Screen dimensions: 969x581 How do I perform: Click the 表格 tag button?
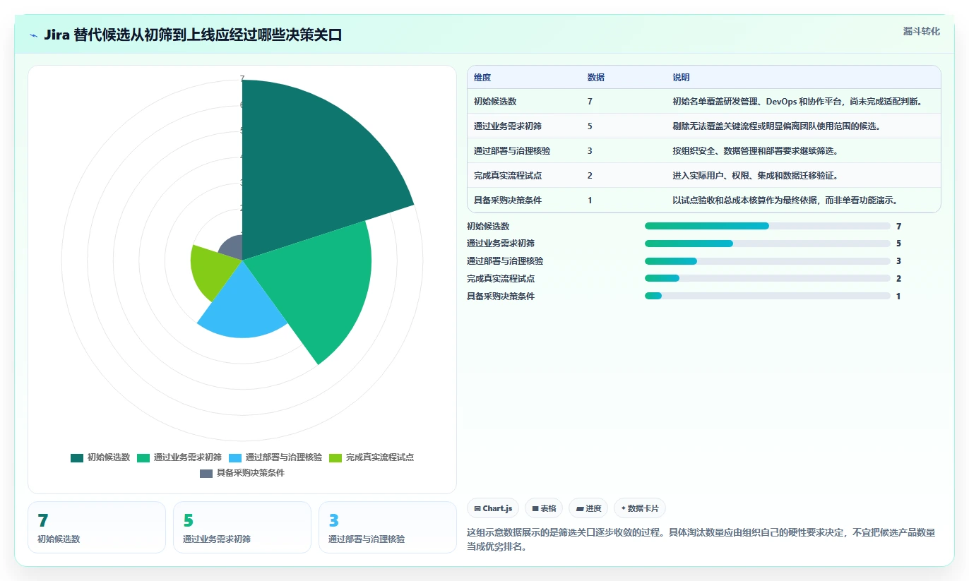tap(544, 508)
